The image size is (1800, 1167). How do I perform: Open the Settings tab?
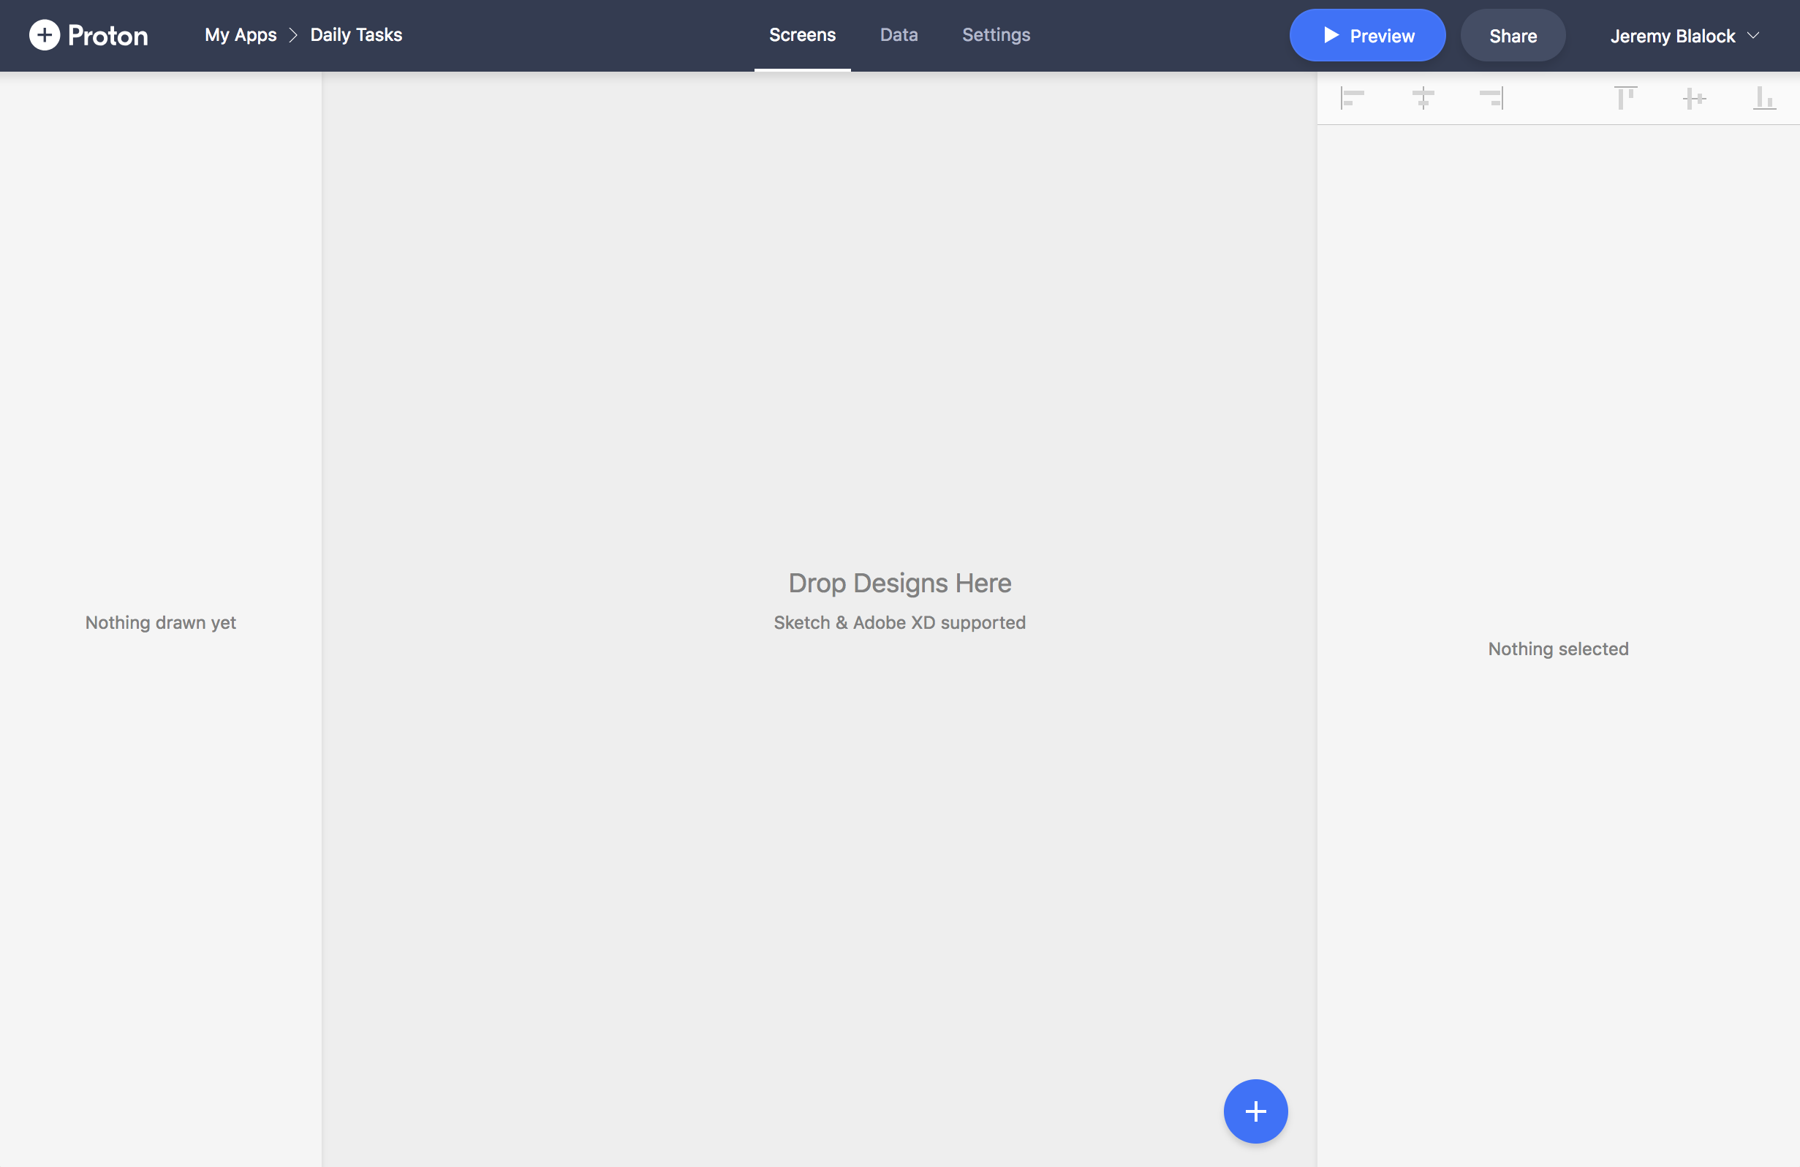(x=995, y=35)
